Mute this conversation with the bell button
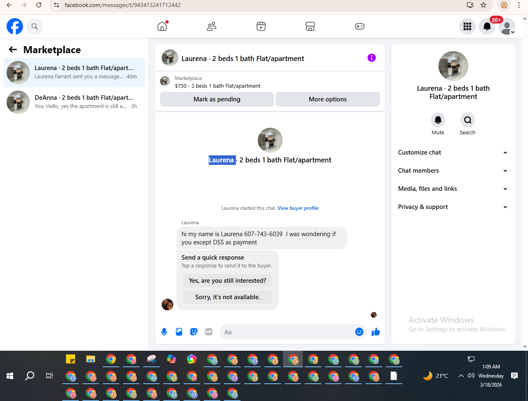Viewport: 528px width, 401px height. pos(438,120)
